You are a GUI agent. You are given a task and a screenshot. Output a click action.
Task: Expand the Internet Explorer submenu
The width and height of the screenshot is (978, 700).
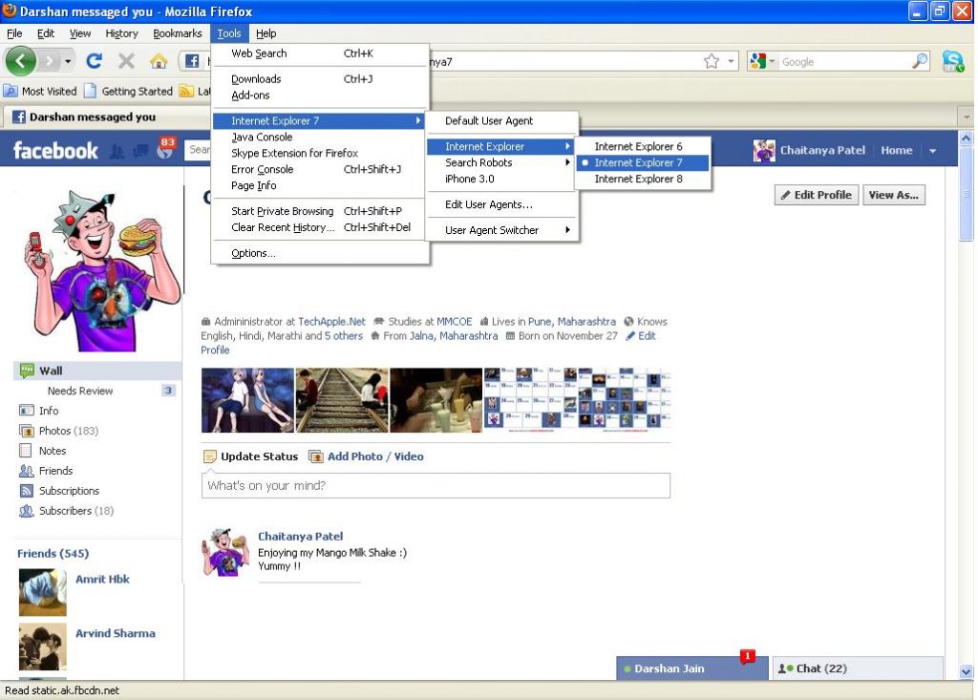point(502,147)
